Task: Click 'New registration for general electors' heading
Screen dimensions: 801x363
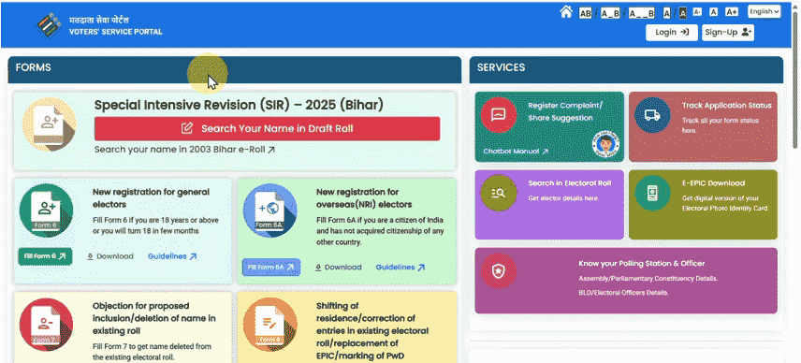Action: click(x=151, y=198)
